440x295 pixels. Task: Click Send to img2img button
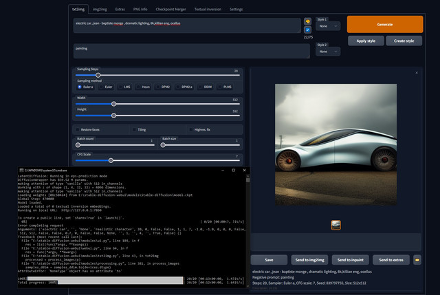coord(309,260)
